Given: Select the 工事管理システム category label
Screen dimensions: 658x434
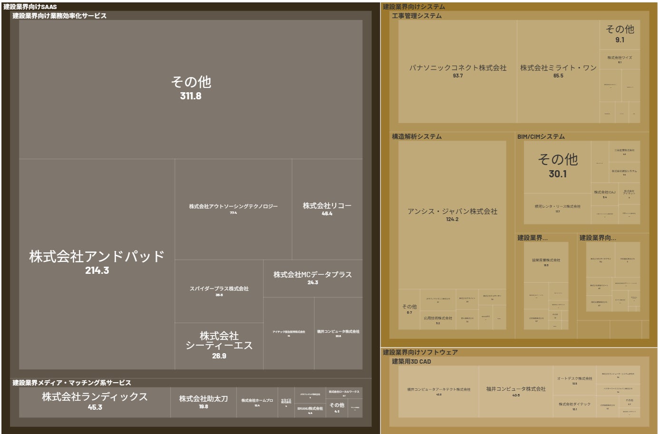Looking at the screenshot, I should pyautogui.click(x=417, y=16).
